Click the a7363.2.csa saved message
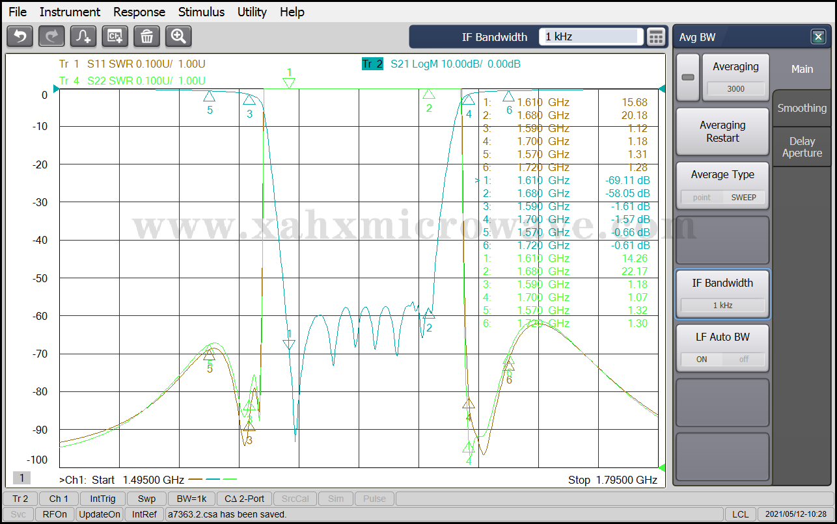 (226, 514)
